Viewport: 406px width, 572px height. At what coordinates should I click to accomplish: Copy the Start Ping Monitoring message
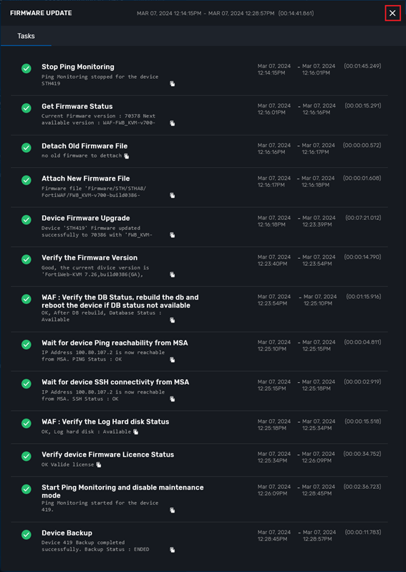173,510
